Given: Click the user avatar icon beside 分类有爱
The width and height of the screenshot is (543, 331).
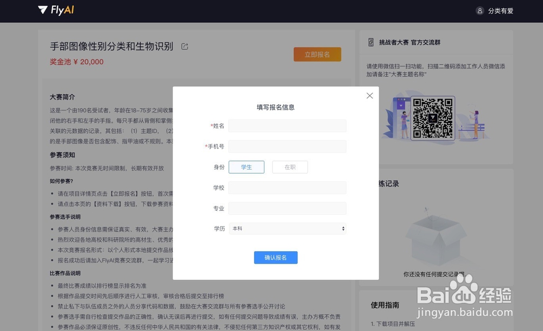Looking at the screenshot, I should coord(479,10).
